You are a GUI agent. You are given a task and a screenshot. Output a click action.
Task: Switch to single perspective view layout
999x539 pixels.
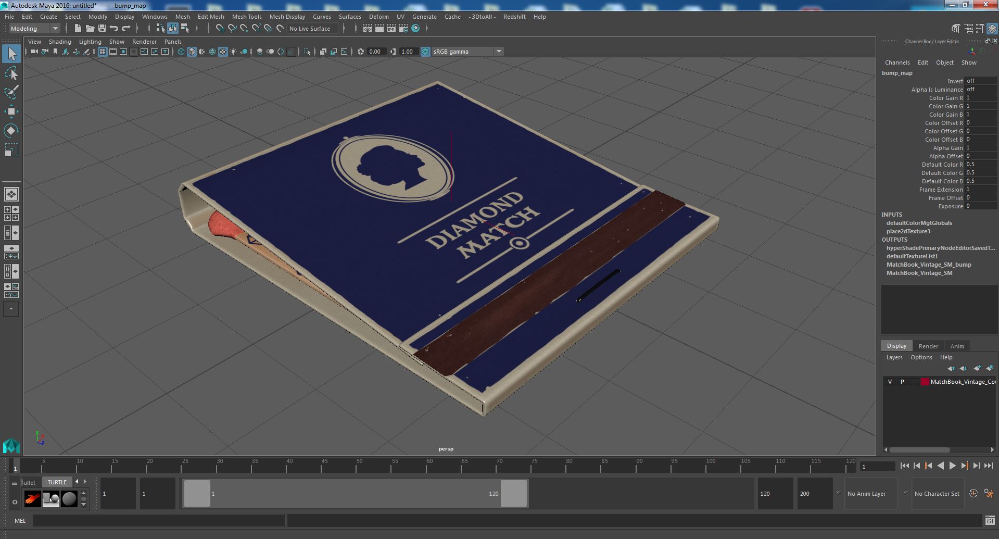[x=11, y=194]
